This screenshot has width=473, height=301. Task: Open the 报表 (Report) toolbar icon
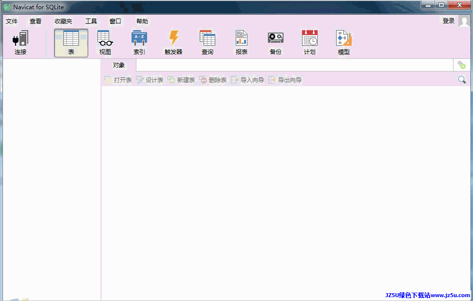[241, 38]
